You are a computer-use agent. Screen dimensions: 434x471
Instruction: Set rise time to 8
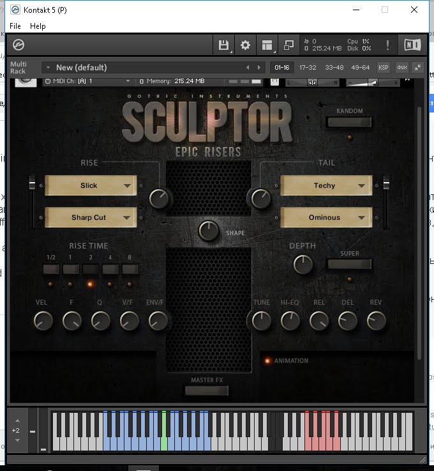click(x=130, y=269)
